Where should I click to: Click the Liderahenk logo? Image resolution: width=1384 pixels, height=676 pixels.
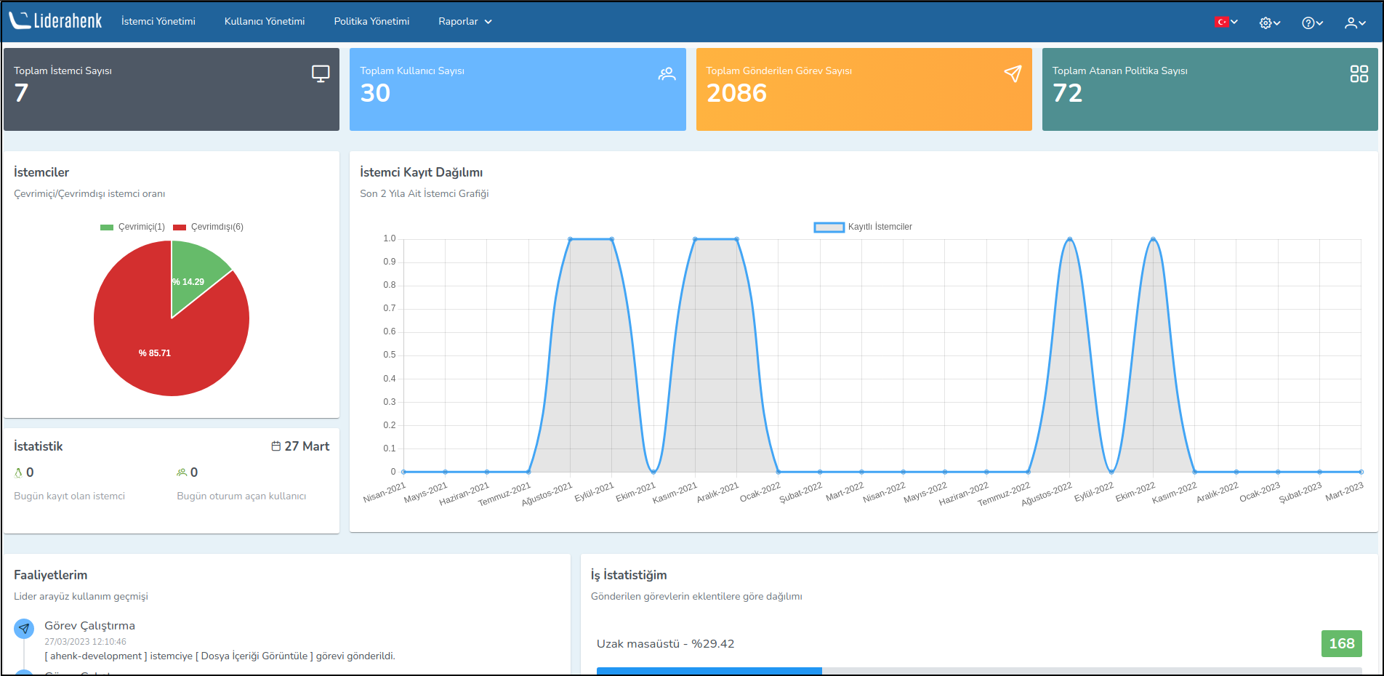coord(56,21)
